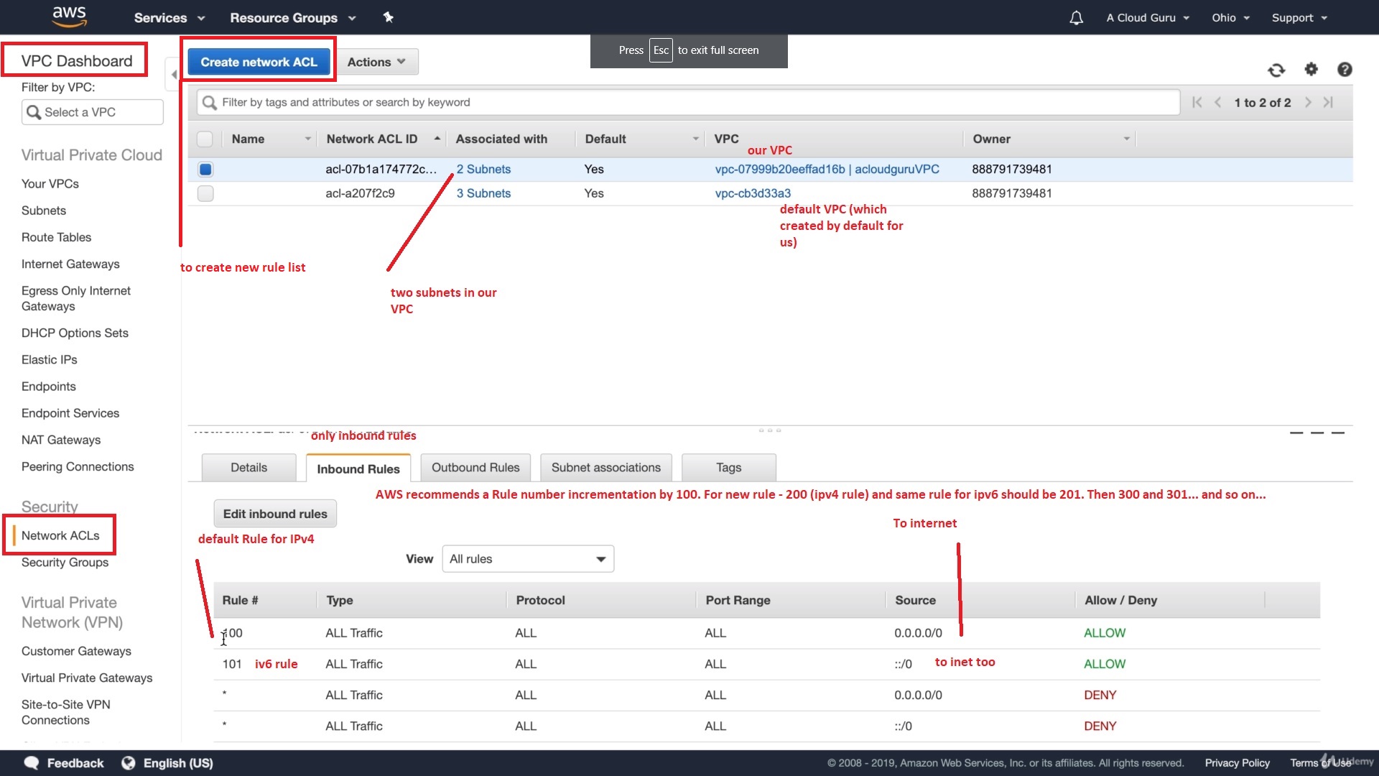Collapse the left sidebar arrow
The image size is (1379, 776).
click(173, 75)
